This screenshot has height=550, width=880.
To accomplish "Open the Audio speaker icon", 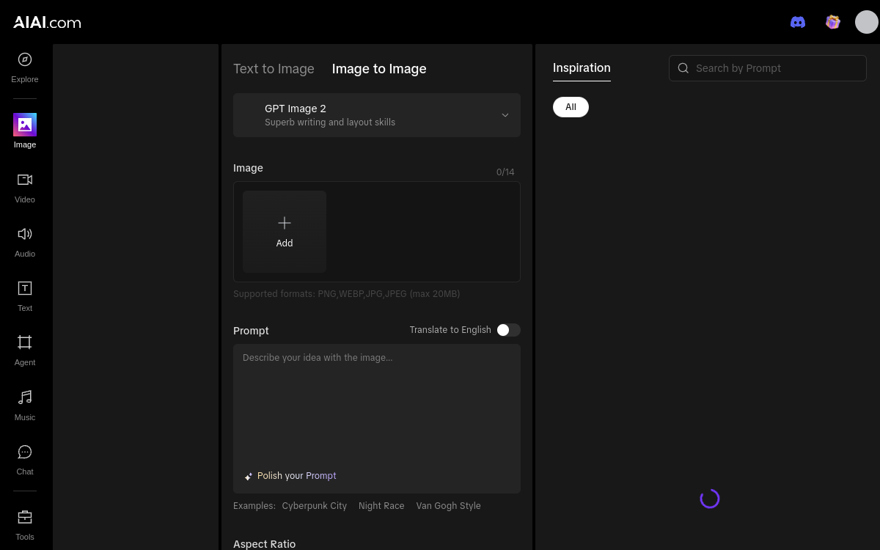I will pyautogui.click(x=25, y=234).
